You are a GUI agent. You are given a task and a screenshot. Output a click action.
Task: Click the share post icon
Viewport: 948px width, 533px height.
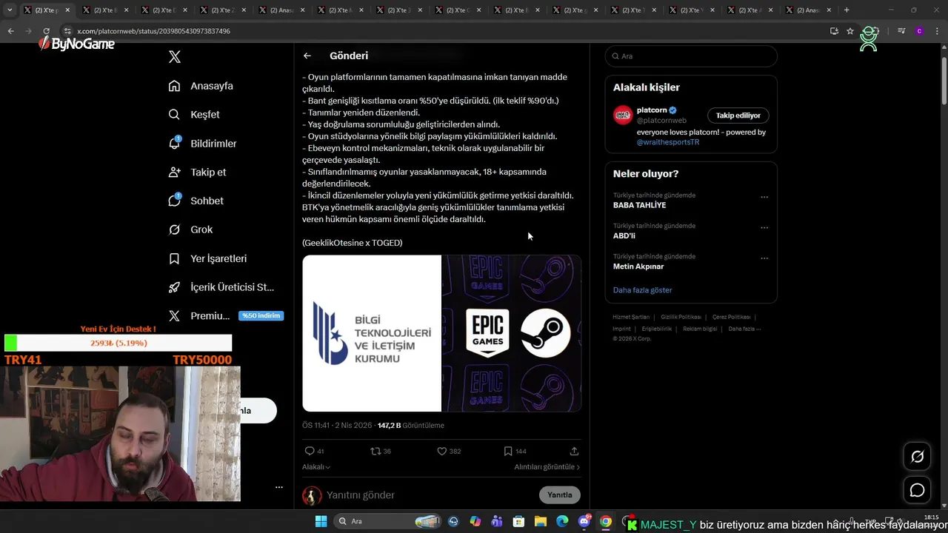click(x=574, y=451)
